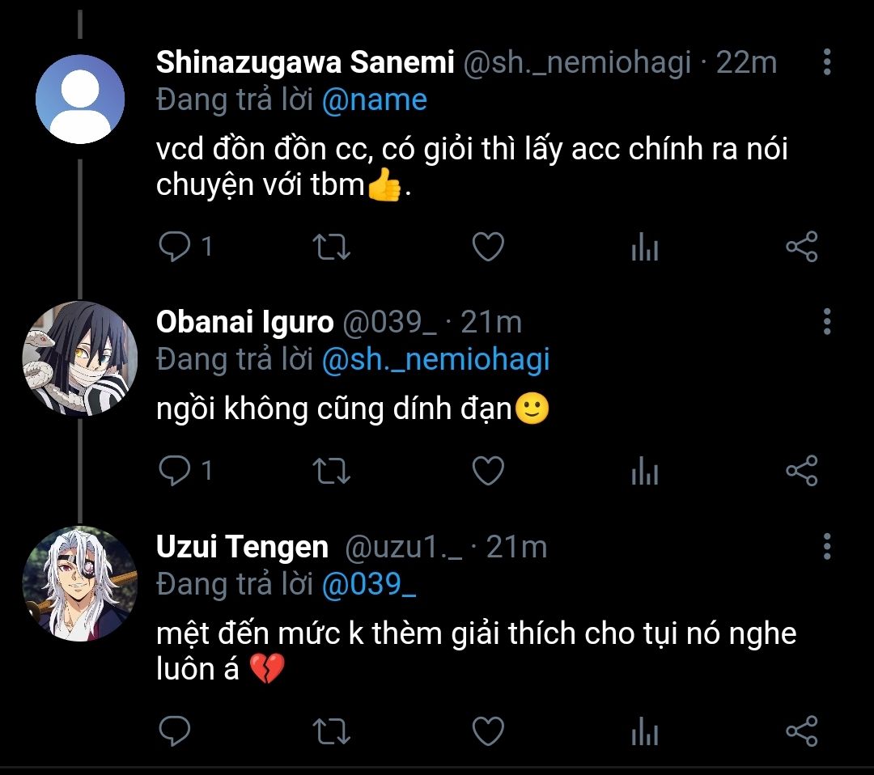The width and height of the screenshot is (874, 775).
Task: Like Obanai Iguro's tweet
Action: pos(488,471)
